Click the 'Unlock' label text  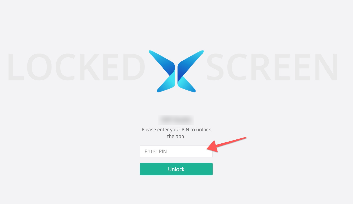click(176, 169)
